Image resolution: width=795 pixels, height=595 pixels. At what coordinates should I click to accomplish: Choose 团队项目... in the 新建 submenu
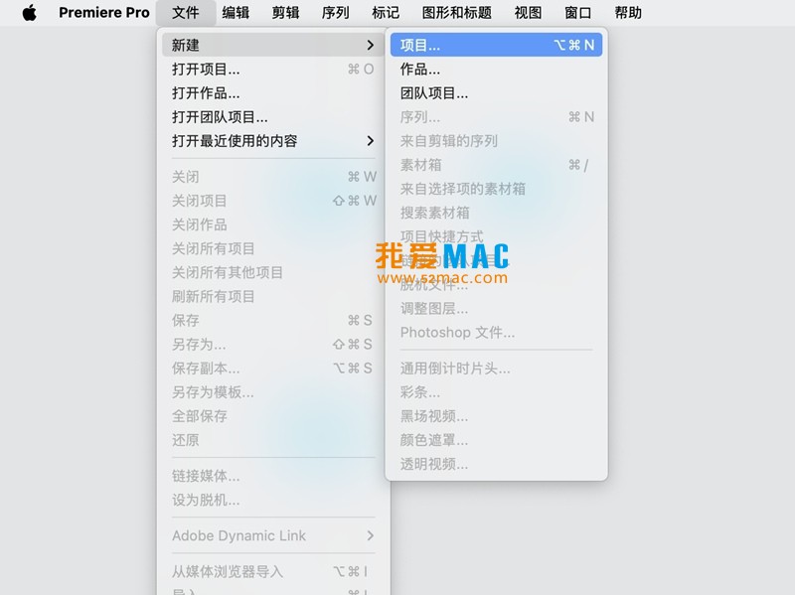496,92
